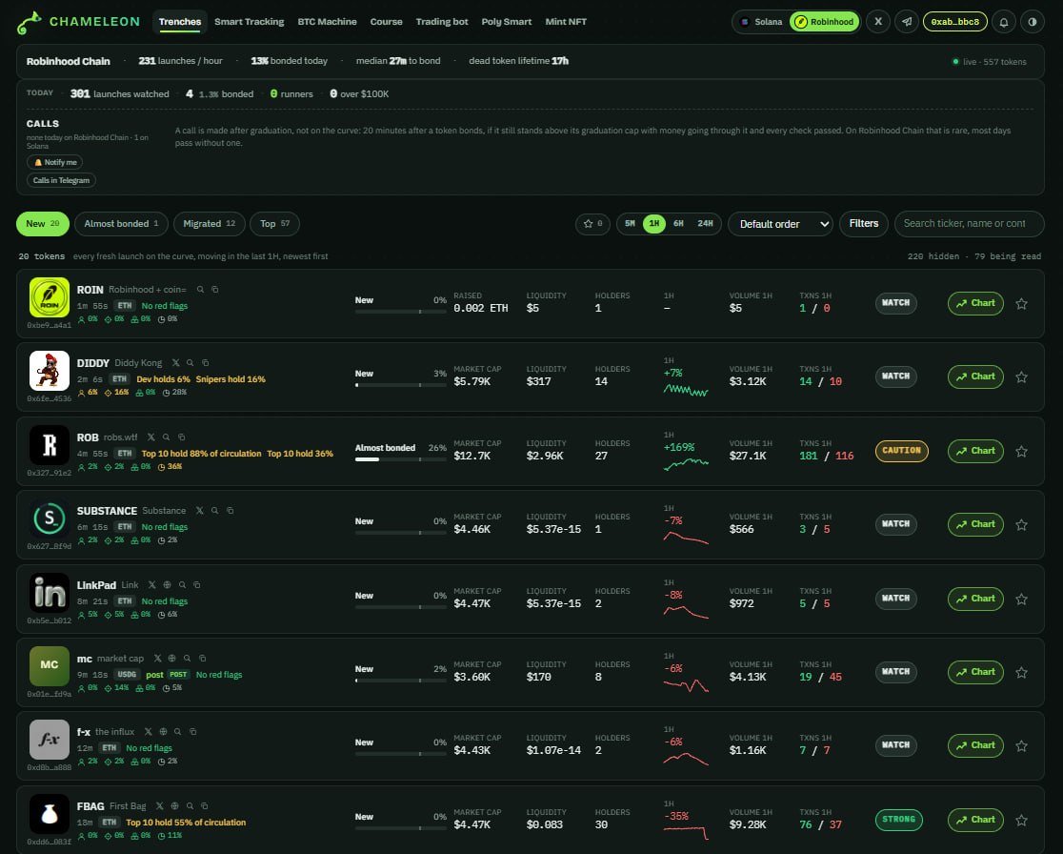Open the X icon for f-x
1063x854 pixels.
point(149,732)
